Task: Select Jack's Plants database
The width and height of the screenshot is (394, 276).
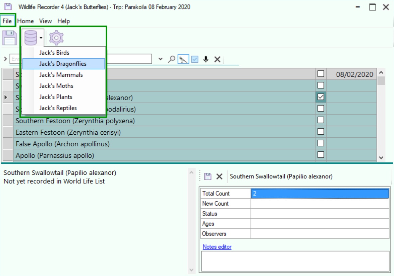Action: click(x=64, y=97)
